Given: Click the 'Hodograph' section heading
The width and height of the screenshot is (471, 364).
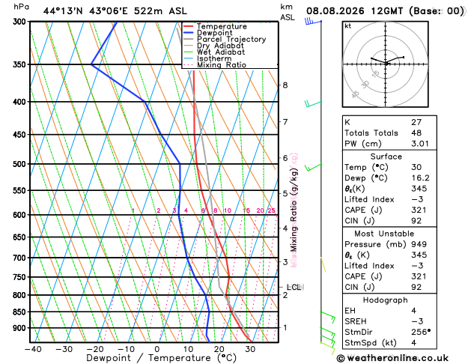Looking at the screenshot, I should [x=386, y=300].
